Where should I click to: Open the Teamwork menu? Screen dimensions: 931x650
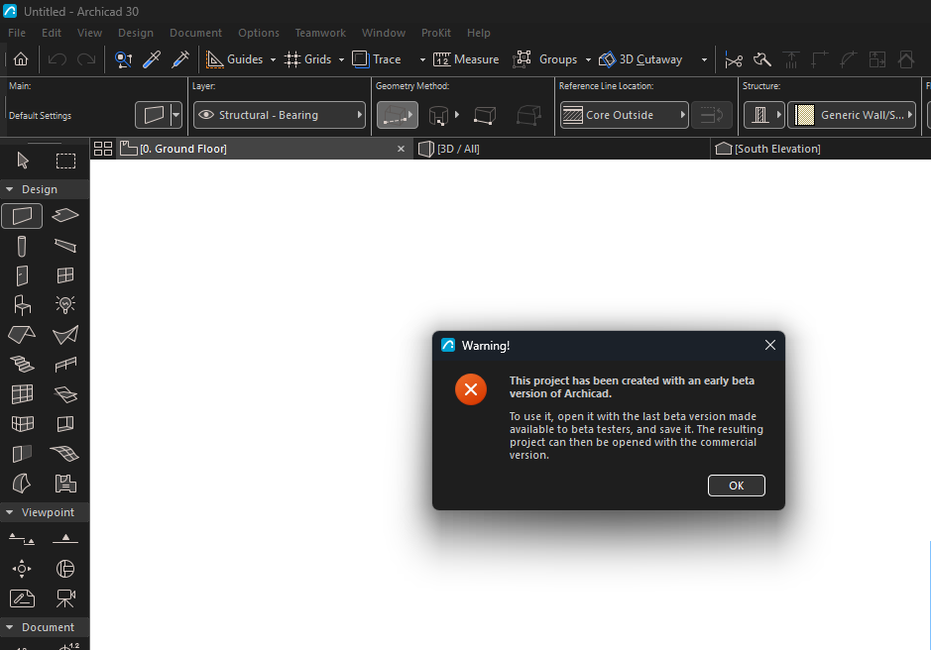(320, 33)
